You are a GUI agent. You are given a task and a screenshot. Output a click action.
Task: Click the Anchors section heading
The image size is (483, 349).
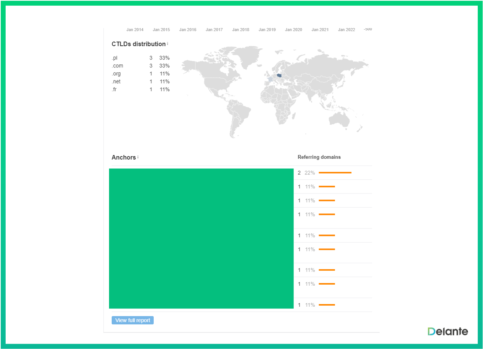pos(124,157)
